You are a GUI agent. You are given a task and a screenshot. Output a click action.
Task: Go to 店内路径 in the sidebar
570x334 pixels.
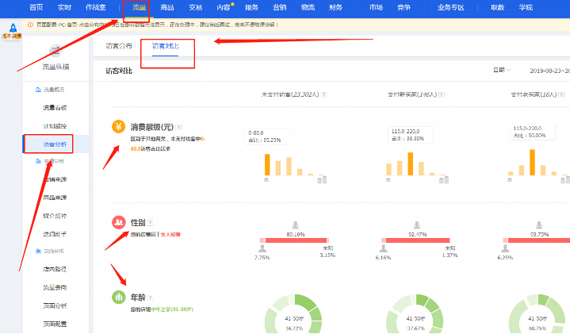point(55,269)
